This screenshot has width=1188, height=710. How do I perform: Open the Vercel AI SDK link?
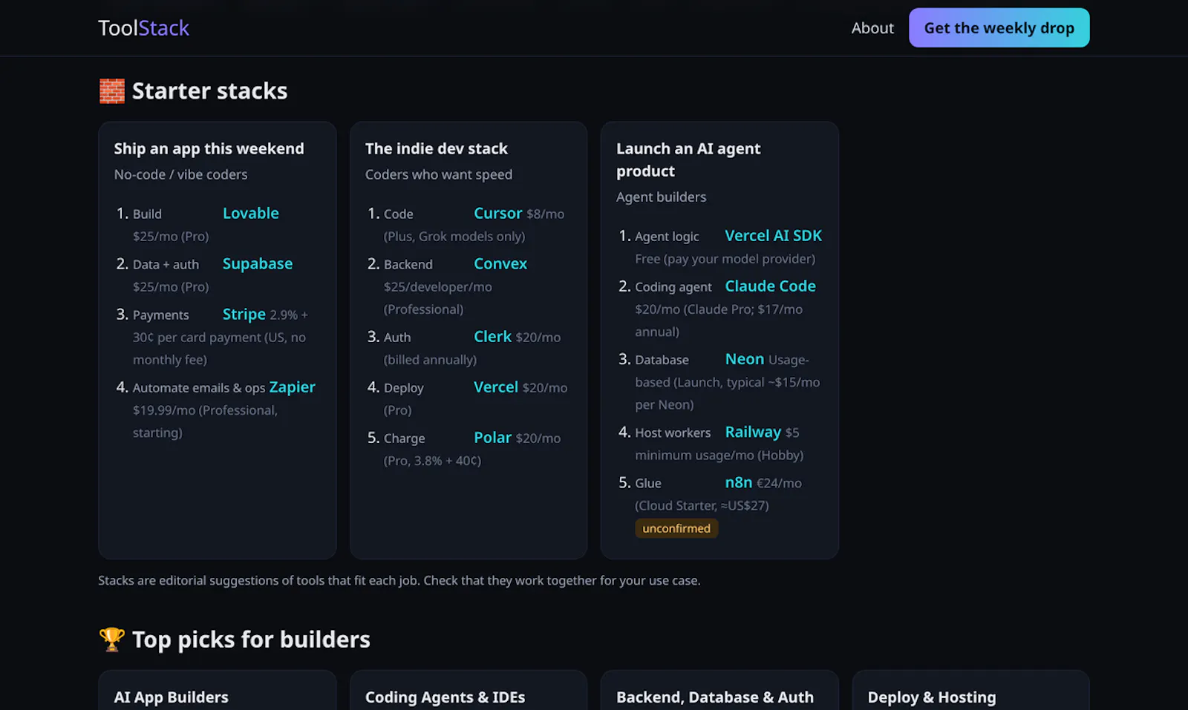tap(773, 235)
